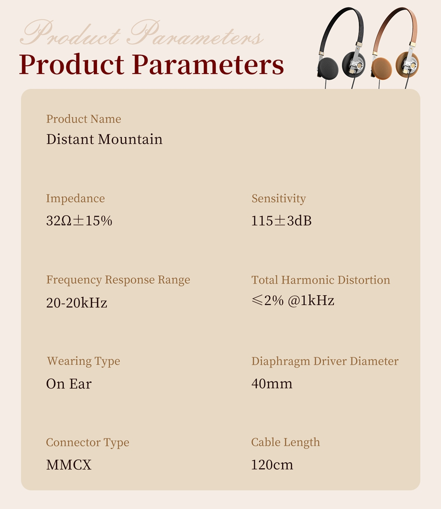This screenshot has height=509, width=441.
Task: Click the 32Ω±15% impedance value
Action: pos(79,221)
